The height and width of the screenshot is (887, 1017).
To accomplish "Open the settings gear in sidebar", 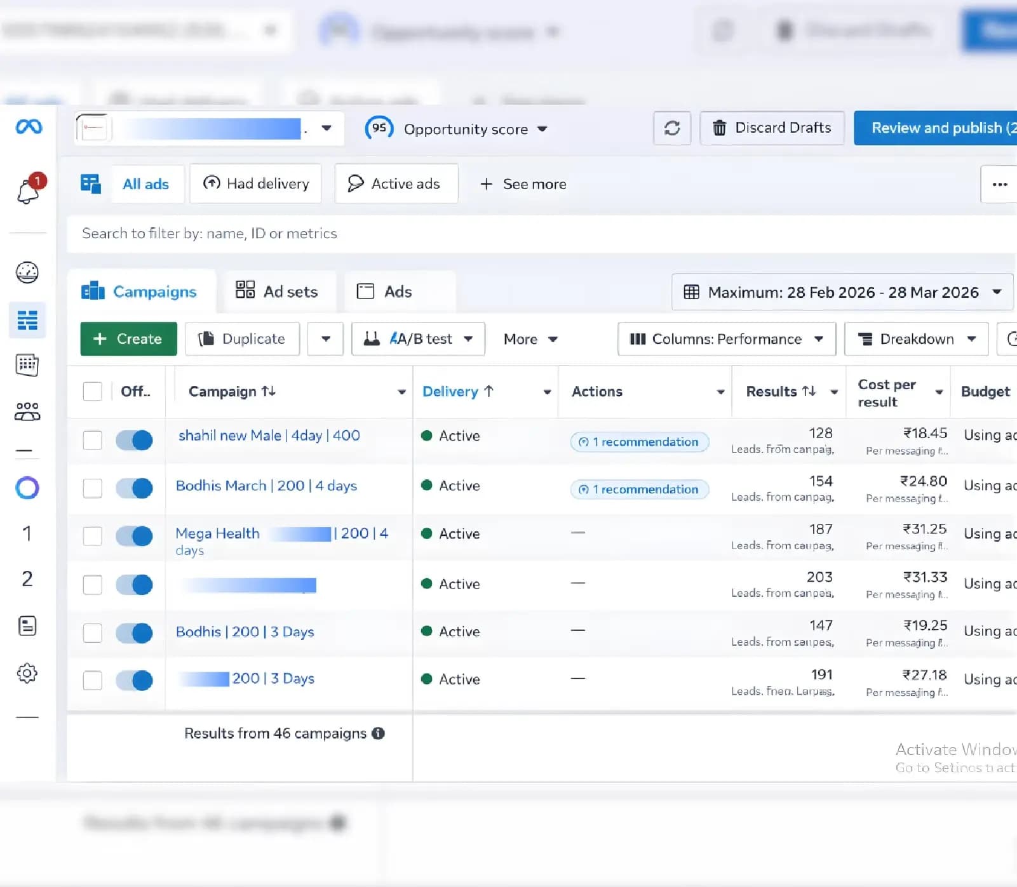I will click(27, 673).
